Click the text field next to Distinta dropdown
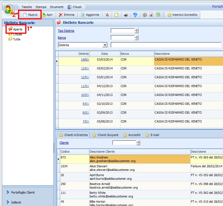 (x=166, y=45)
